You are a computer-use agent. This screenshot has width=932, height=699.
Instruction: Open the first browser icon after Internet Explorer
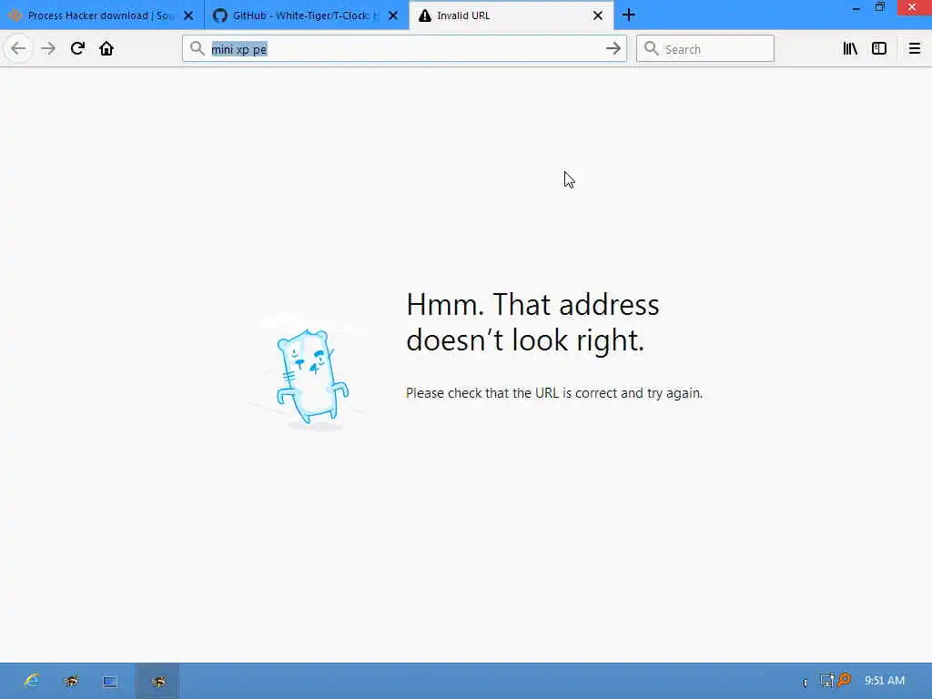point(72,681)
